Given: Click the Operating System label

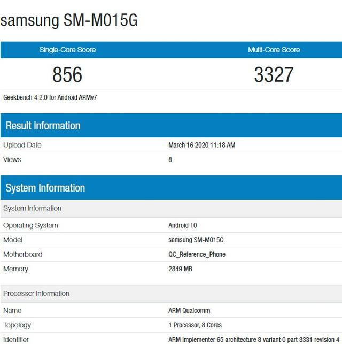Looking at the screenshot, I should [x=30, y=225].
